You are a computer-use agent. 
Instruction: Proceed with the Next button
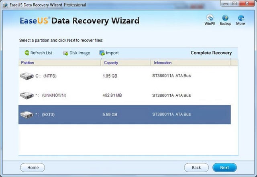coord(224,167)
